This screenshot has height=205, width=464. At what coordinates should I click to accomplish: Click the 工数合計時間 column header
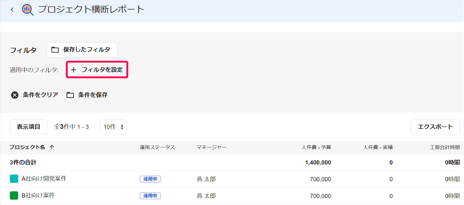coord(445,147)
